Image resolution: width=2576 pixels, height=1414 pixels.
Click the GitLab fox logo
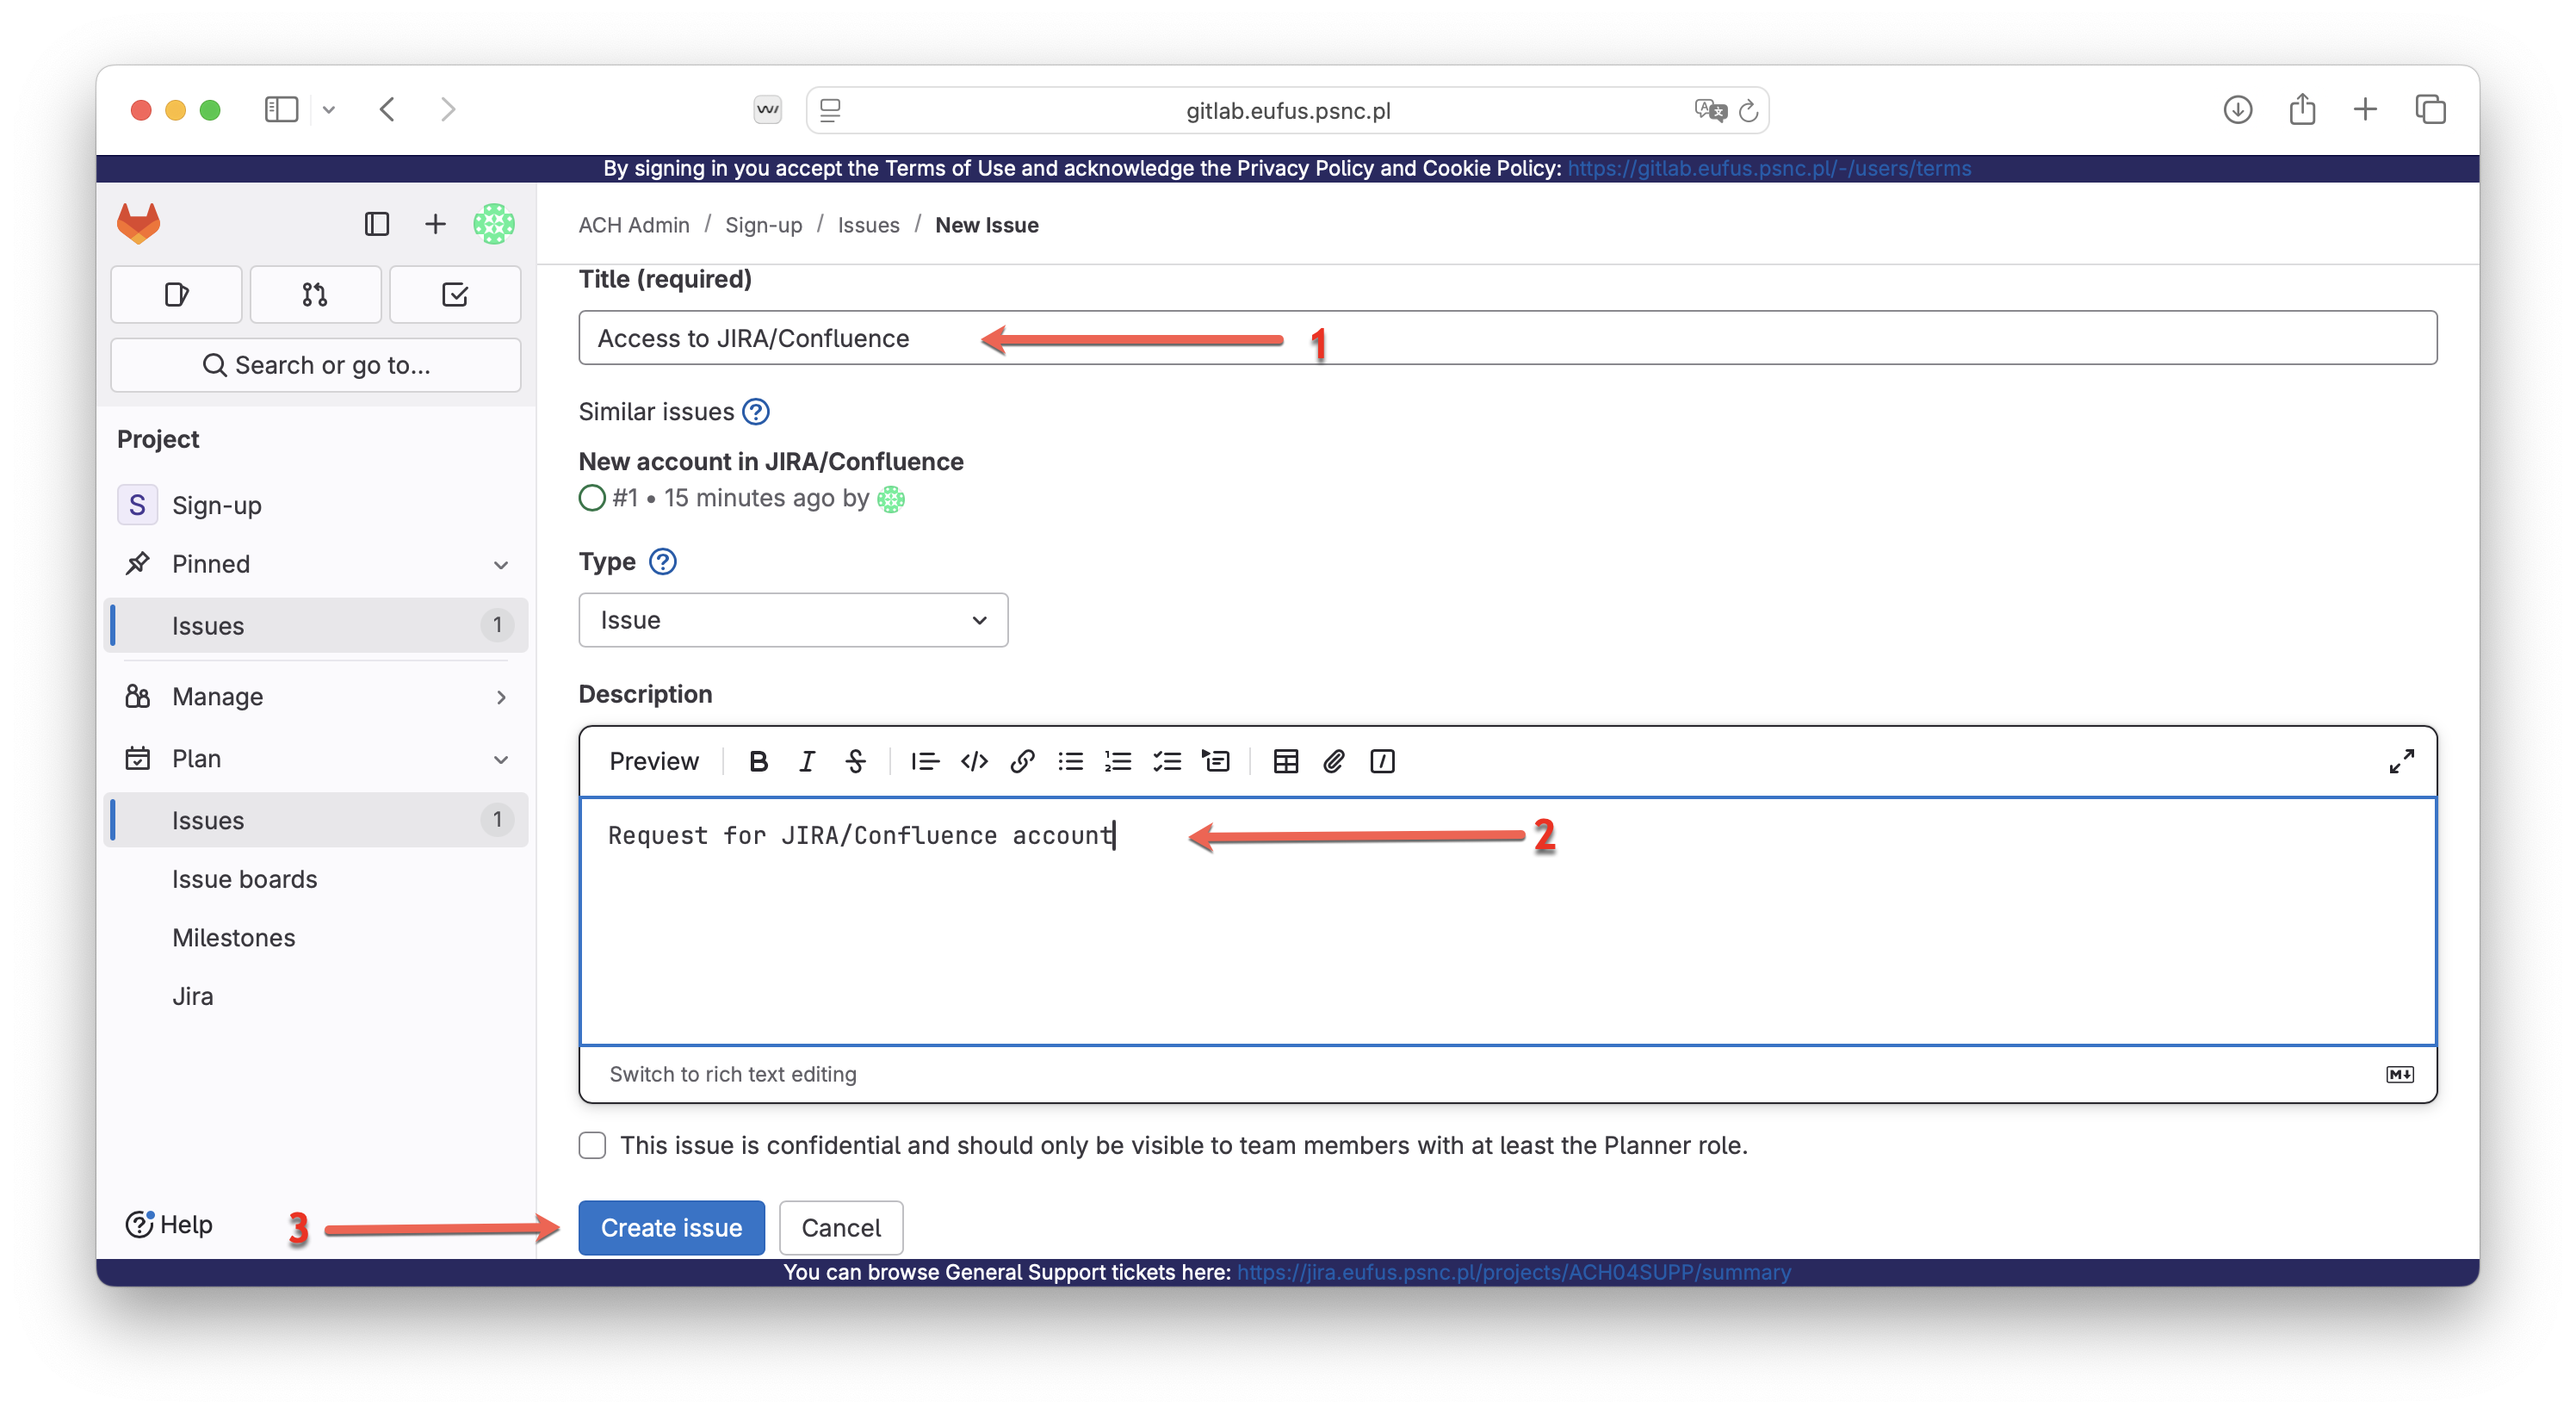[x=138, y=223]
